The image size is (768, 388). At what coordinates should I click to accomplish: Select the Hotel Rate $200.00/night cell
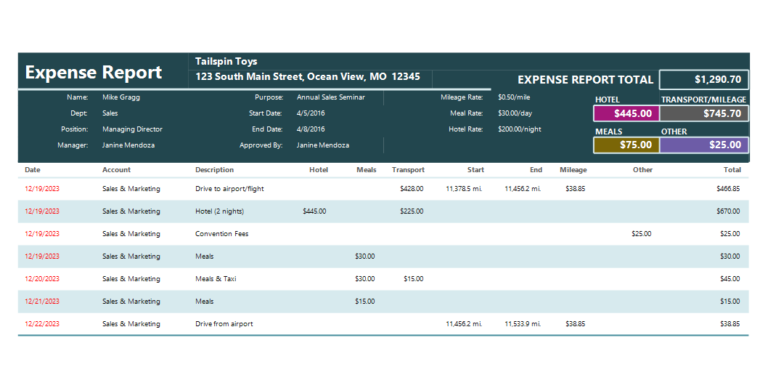click(x=519, y=129)
